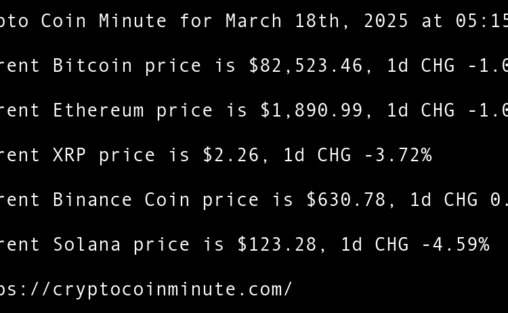Click 1d CHG label on Bitcoin line

coord(421,66)
